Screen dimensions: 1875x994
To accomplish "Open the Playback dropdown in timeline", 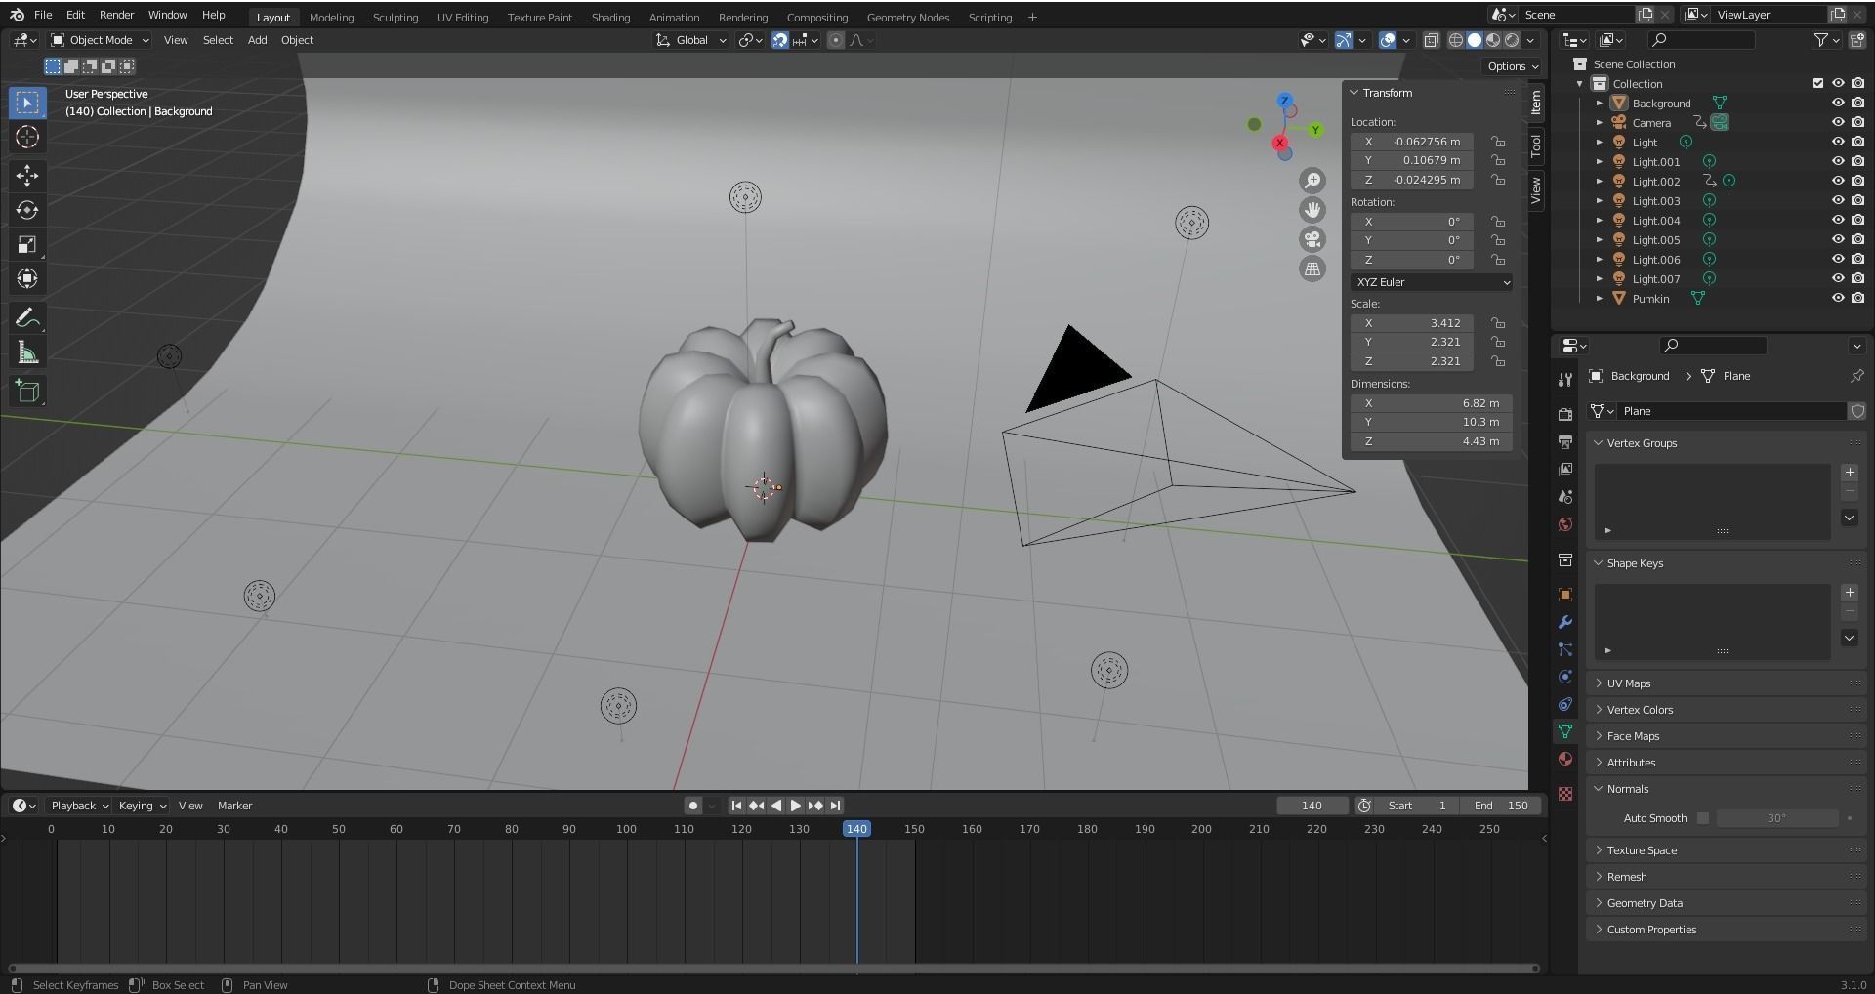I will click(x=79, y=806).
